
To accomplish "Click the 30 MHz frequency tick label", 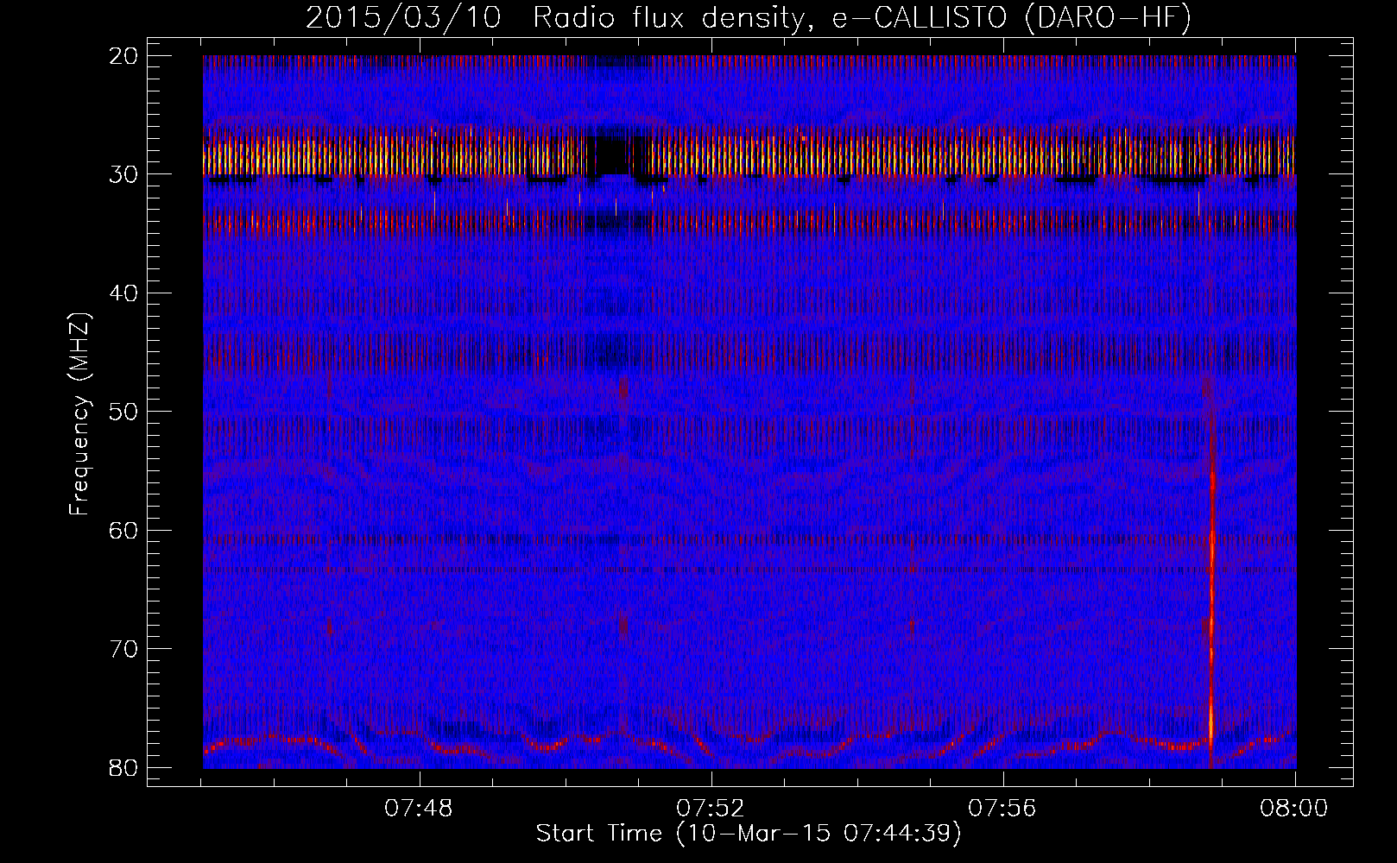I will coord(123,174).
